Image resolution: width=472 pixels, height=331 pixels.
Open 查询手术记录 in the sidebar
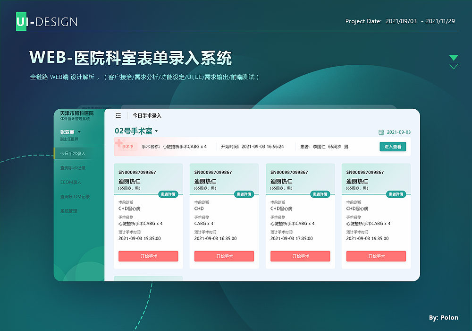(x=73, y=168)
